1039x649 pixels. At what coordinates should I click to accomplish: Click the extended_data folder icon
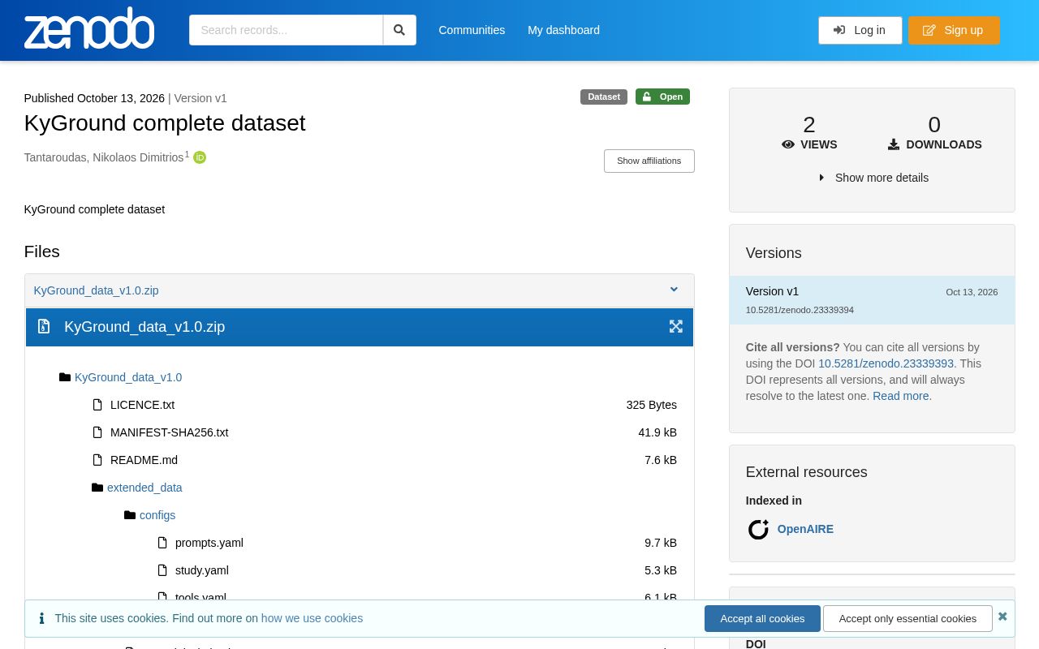97,488
